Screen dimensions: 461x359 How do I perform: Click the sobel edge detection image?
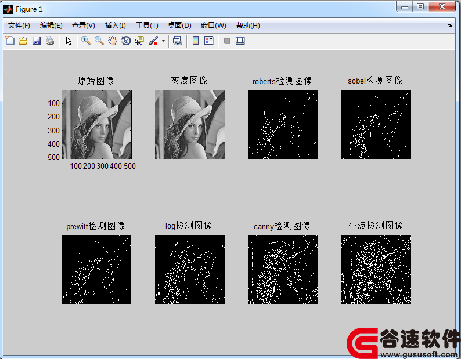376,125
